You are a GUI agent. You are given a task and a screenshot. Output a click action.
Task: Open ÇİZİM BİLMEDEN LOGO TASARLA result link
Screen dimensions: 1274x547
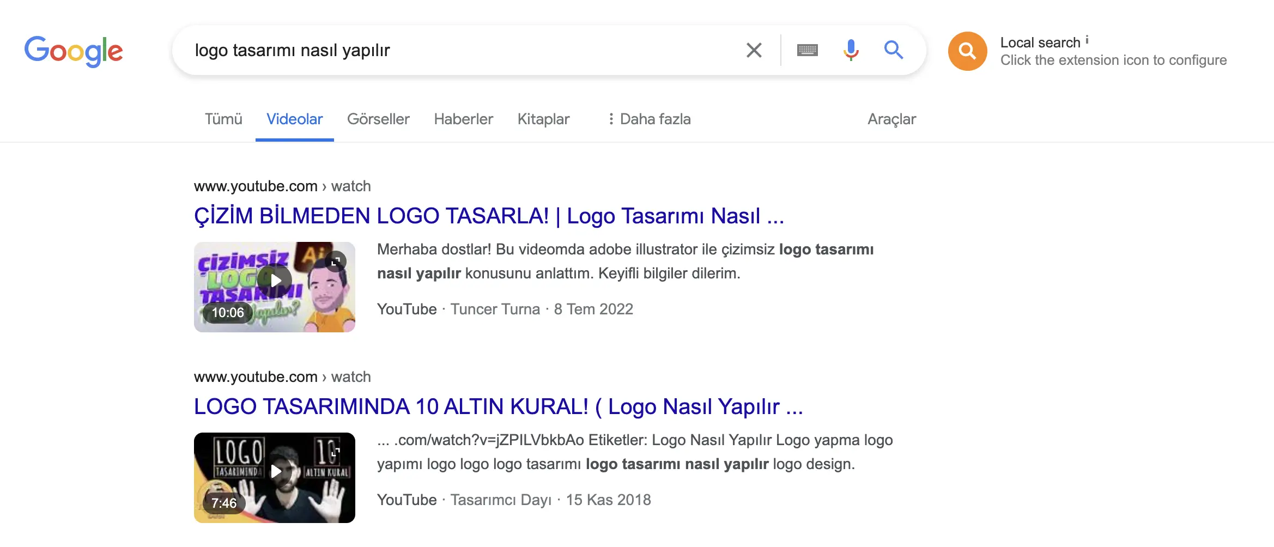(x=489, y=216)
